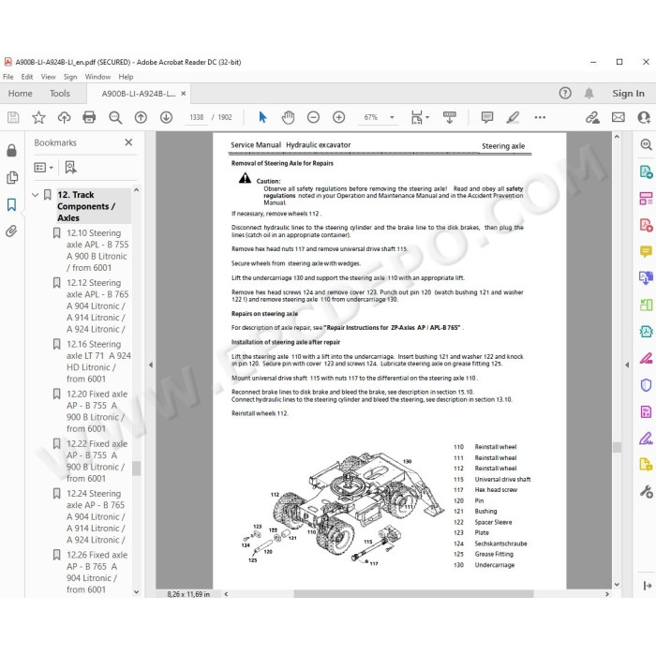Go to next page arrow down
Screen dimensions: 656x656
(166, 117)
